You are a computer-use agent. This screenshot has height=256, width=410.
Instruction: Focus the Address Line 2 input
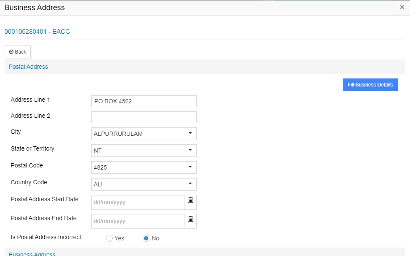(144, 117)
